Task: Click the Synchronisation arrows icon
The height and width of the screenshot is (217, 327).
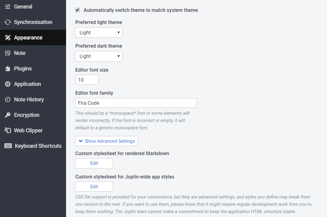Action: coord(8,22)
